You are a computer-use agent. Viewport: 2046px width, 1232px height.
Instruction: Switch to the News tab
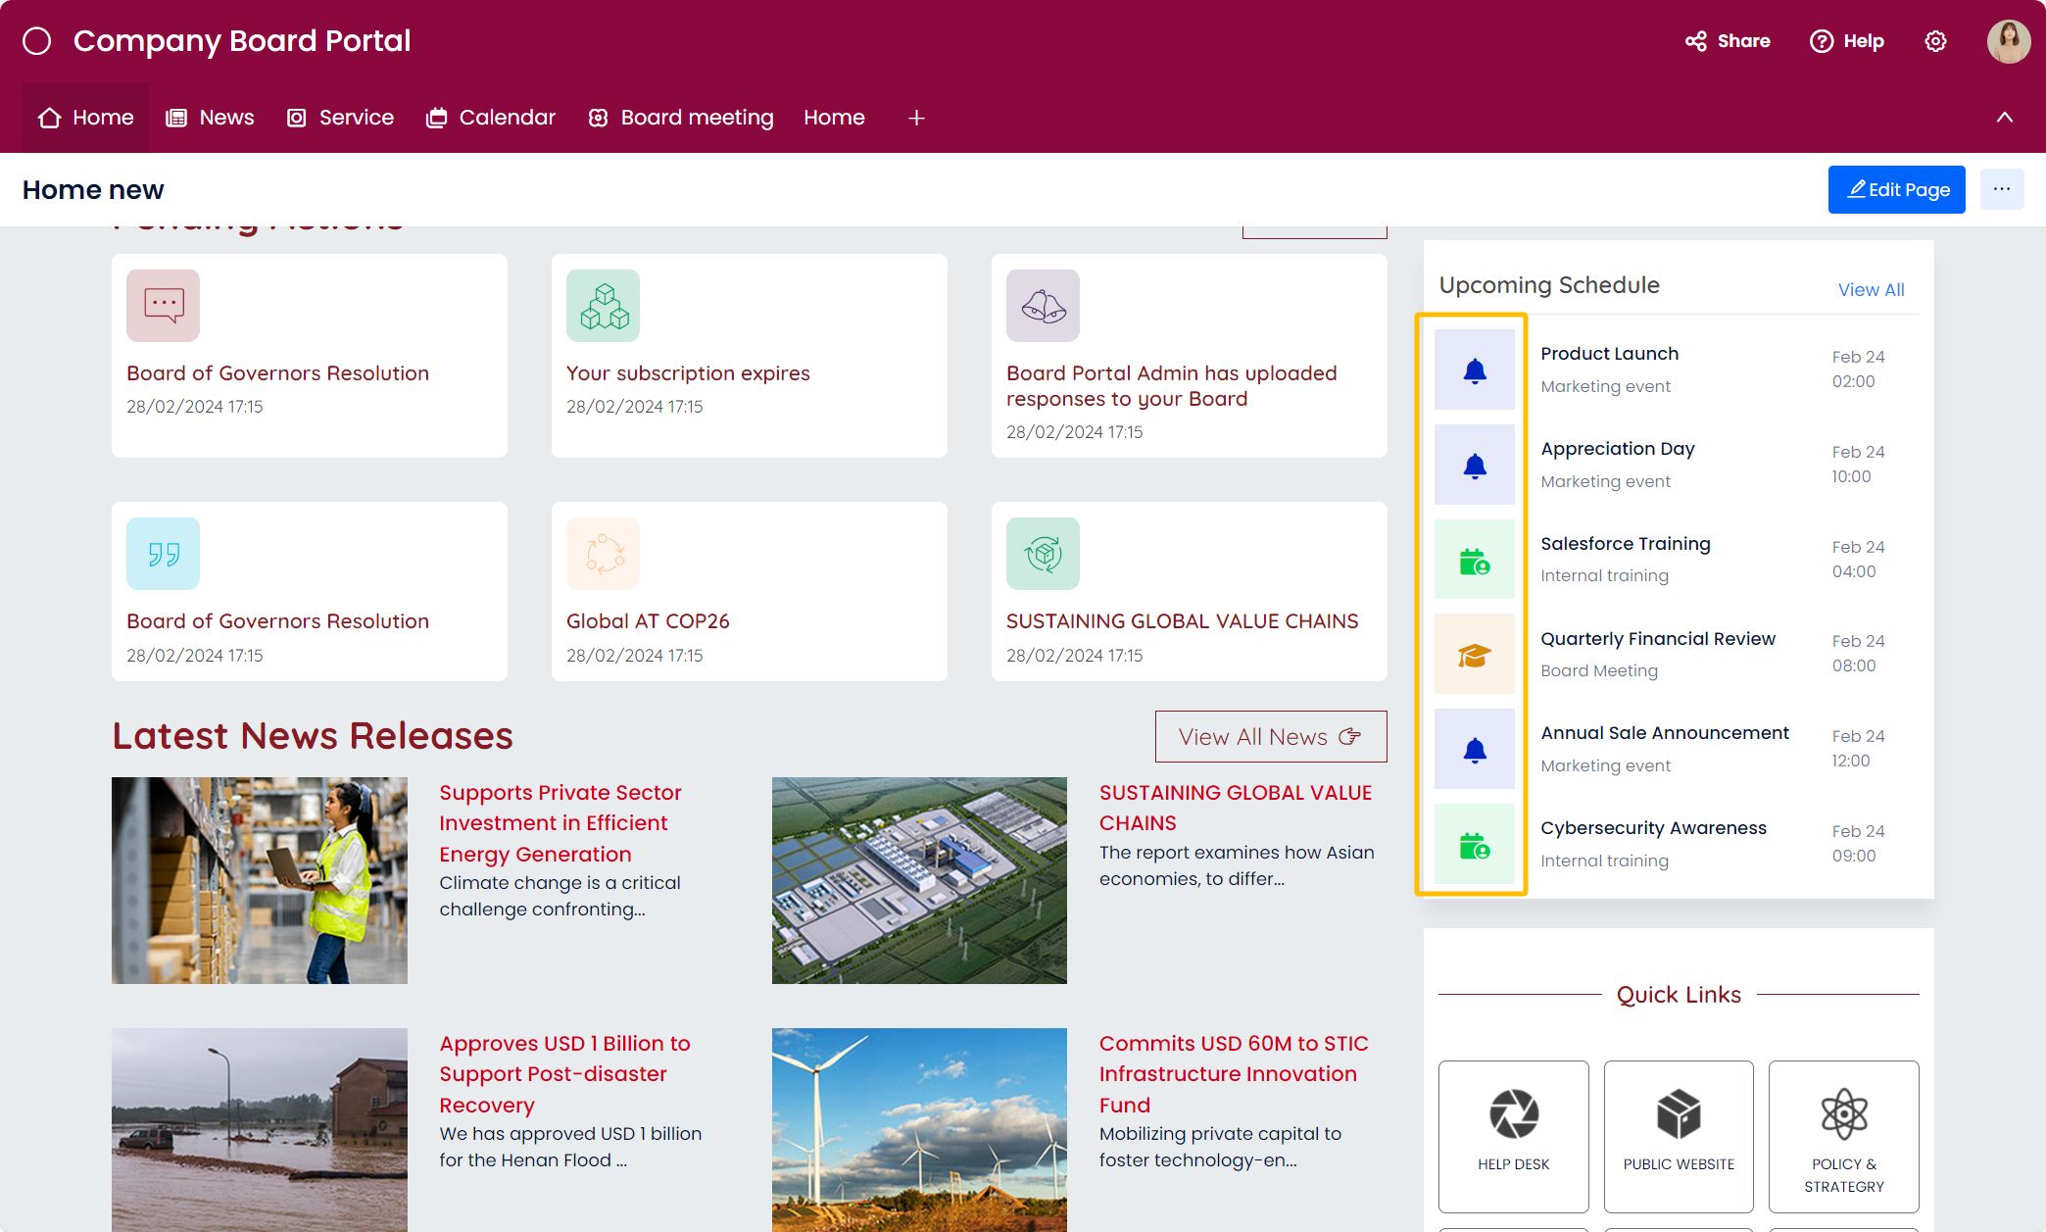click(x=210, y=118)
